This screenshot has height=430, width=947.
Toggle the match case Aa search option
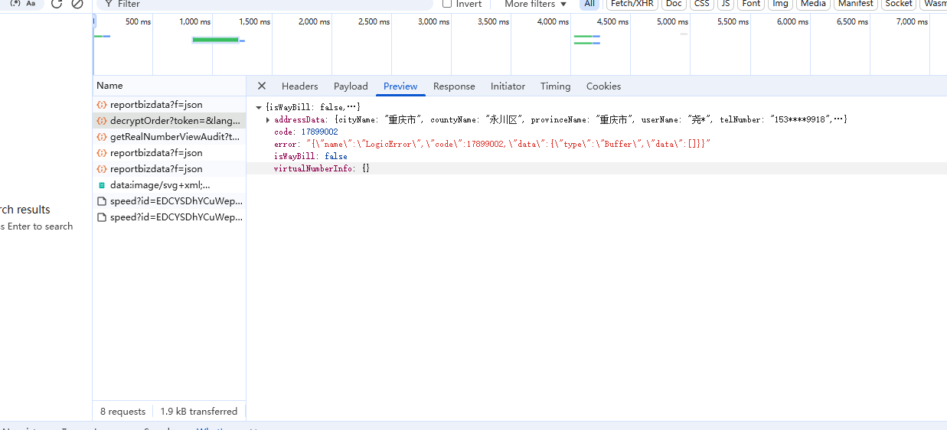[31, 4]
